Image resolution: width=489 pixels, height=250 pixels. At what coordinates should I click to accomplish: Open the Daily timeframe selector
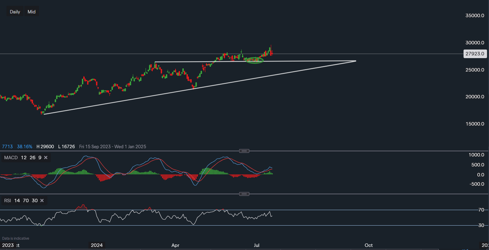click(15, 11)
